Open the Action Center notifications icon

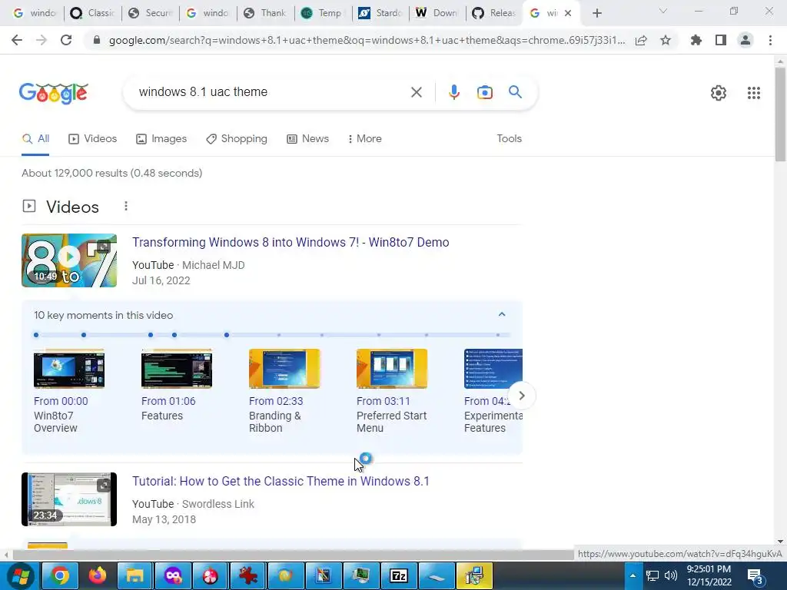pos(755,576)
